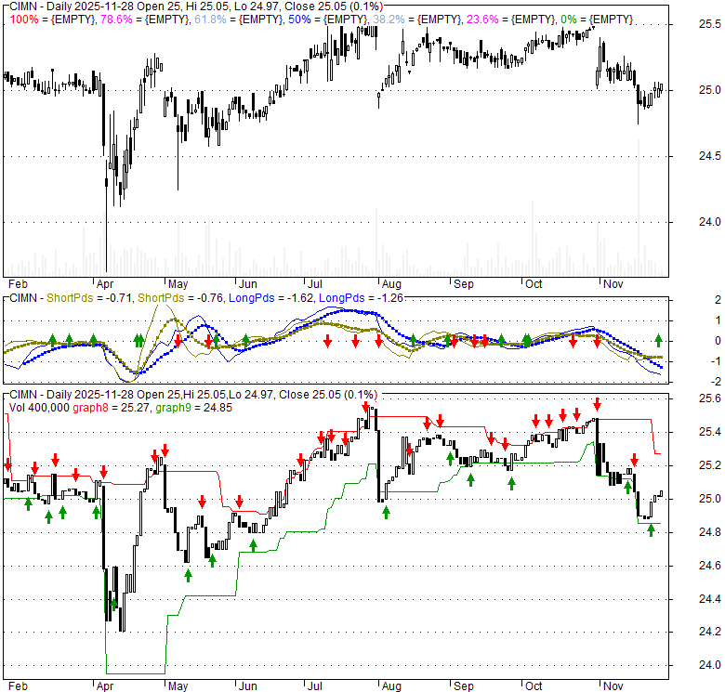Click the first 'ShortPds = -0.71' indicator label
This screenshot has width=725, height=692.
pos(89,298)
